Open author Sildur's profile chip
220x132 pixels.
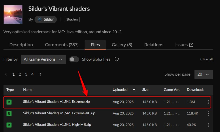coord(46,19)
